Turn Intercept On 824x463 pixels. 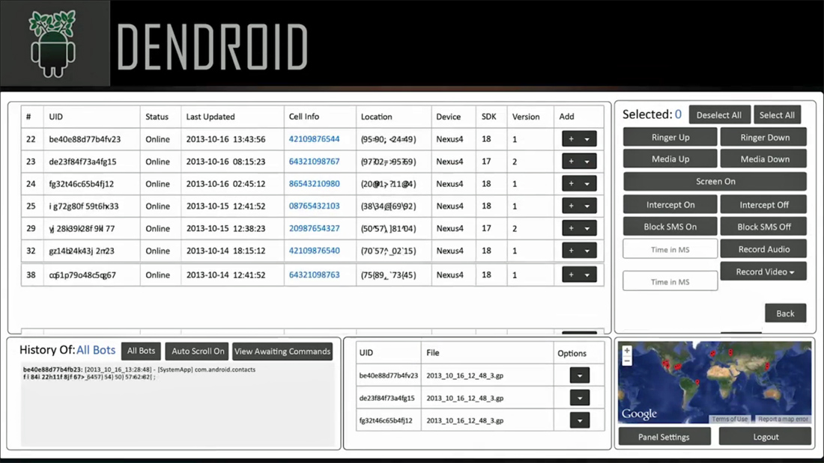(670, 205)
